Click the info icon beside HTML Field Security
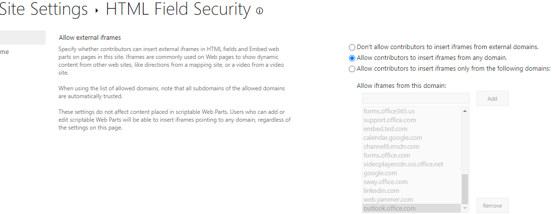 260,11
